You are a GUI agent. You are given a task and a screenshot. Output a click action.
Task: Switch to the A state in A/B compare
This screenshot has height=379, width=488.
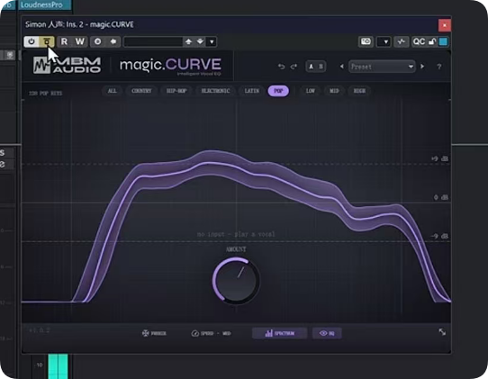[x=311, y=67]
